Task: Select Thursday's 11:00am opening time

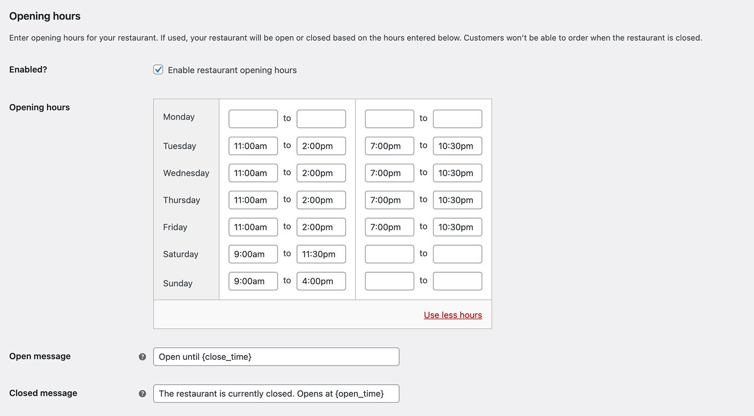Action: pos(253,200)
